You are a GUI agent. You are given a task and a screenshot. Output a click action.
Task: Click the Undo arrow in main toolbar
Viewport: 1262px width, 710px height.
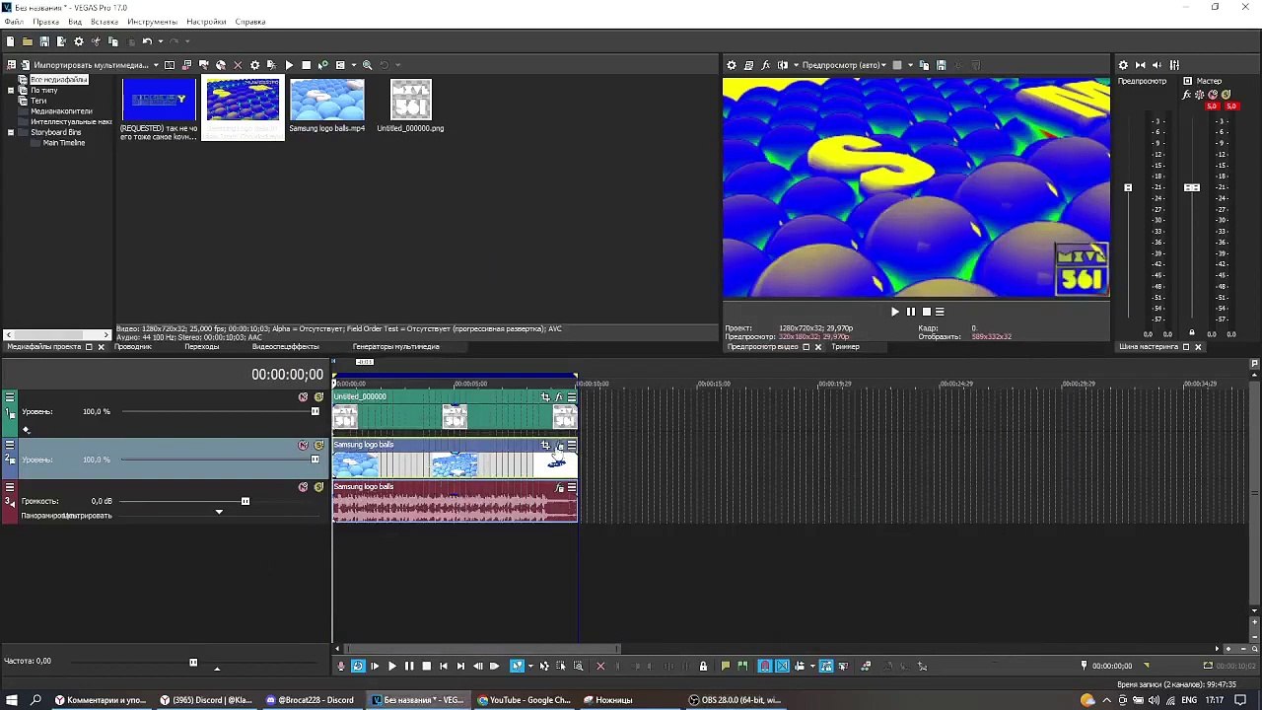click(147, 41)
